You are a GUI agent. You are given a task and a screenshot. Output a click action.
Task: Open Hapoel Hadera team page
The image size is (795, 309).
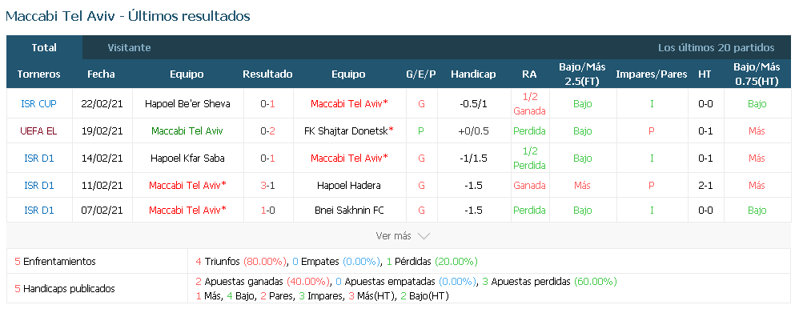tap(349, 186)
